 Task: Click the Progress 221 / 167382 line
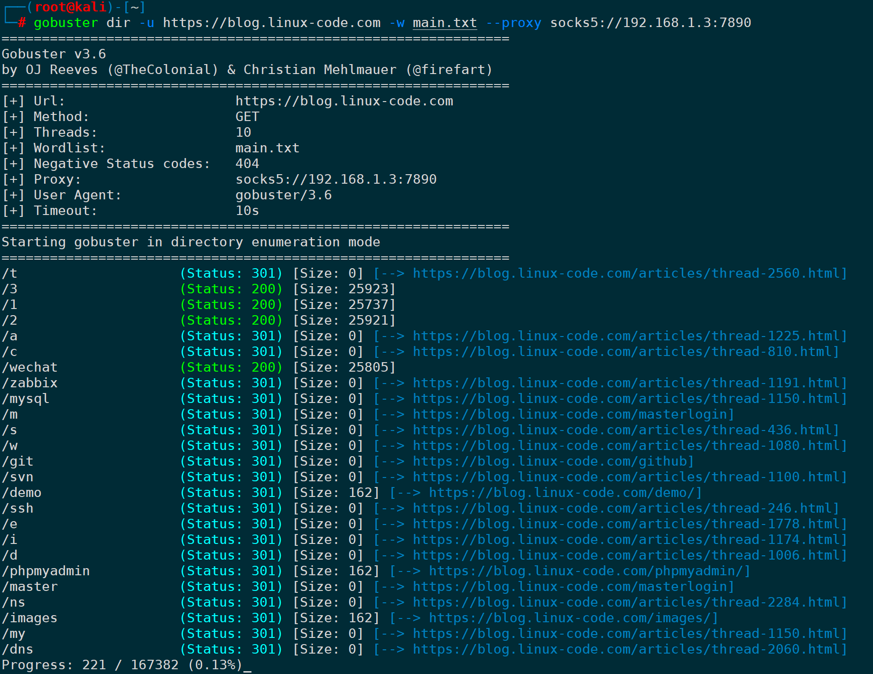pos(122,665)
